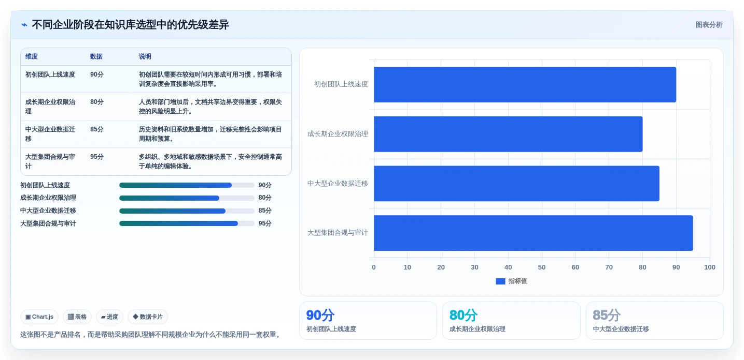Click the 中大型企业数据迁移 chart bar
744x360 pixels.
coord(516,184)
